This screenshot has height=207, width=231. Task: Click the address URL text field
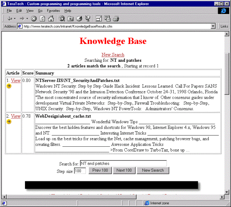(x=116, y=26)
